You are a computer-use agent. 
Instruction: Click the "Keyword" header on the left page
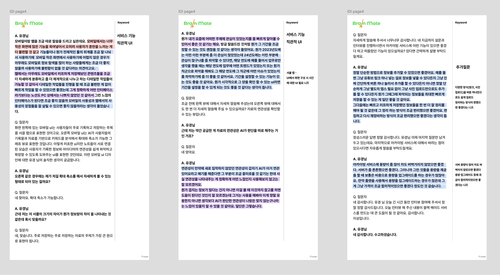click(x=123, y=23)
